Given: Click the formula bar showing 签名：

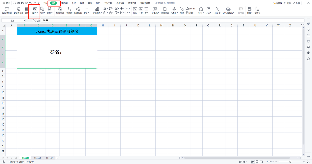Looking at the screenshot, I should 173,20.
